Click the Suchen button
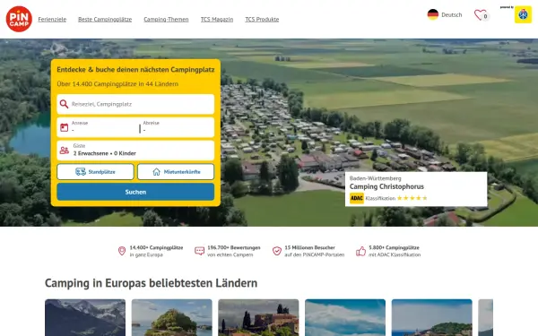Viewport: 538px width, 336px height. pyautogui.click(x=135, y=192)
